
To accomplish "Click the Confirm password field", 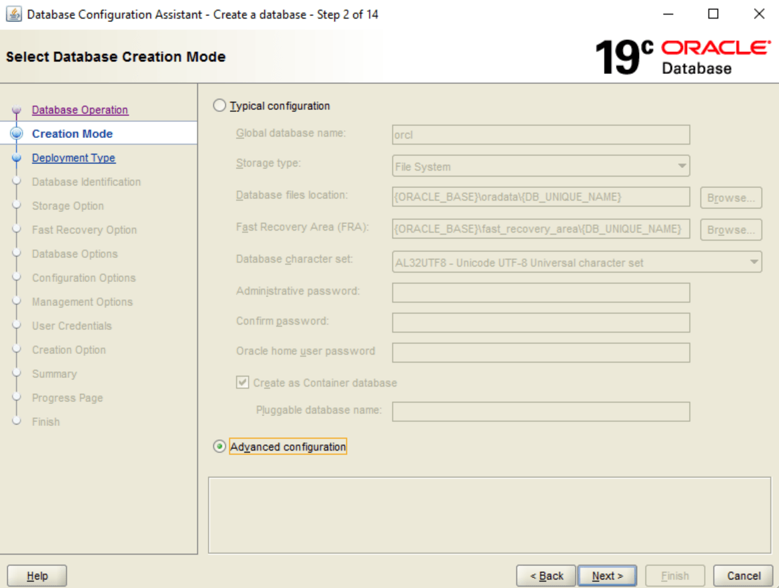I will 540,323.
